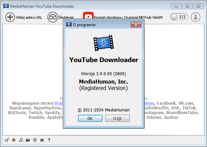Click the O programie dialog title icon
Screen dimensions: 207x147
click(69, 24)
